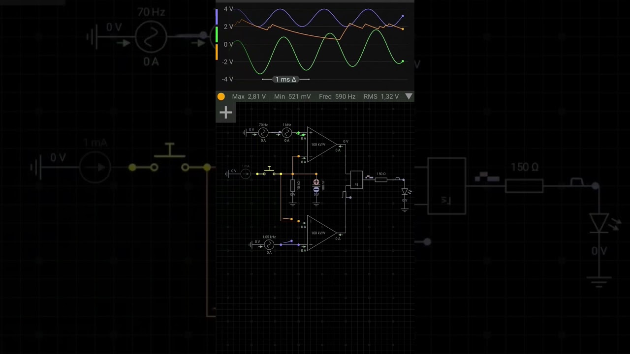Click the RMS 1,32 V readout
Screen dimensions: 630x354
click(381, 96)
